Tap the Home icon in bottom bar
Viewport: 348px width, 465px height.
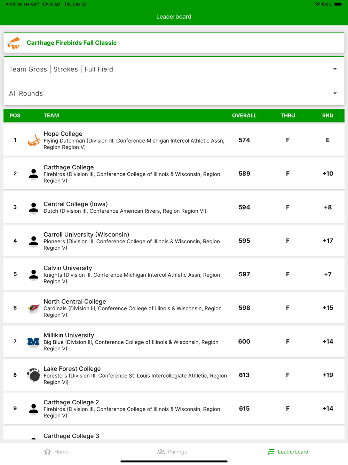[48, 452]
